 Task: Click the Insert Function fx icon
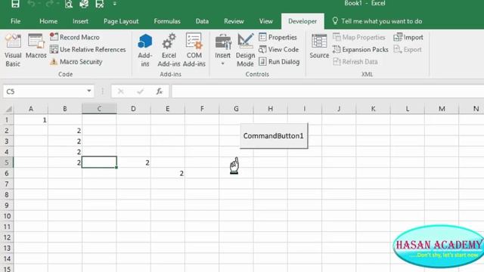pos(159,91)
